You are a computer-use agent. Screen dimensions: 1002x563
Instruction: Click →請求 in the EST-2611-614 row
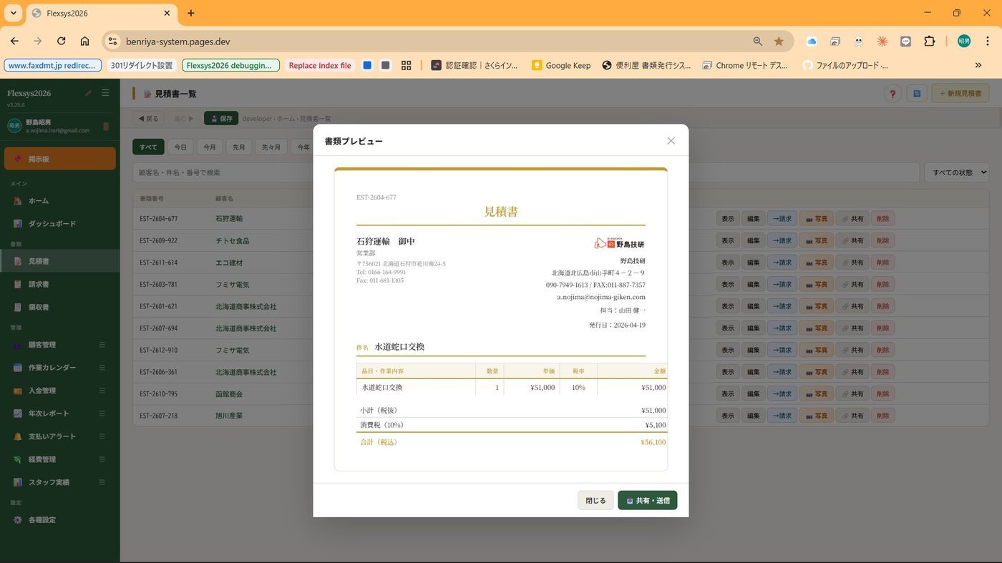point(782,263)
